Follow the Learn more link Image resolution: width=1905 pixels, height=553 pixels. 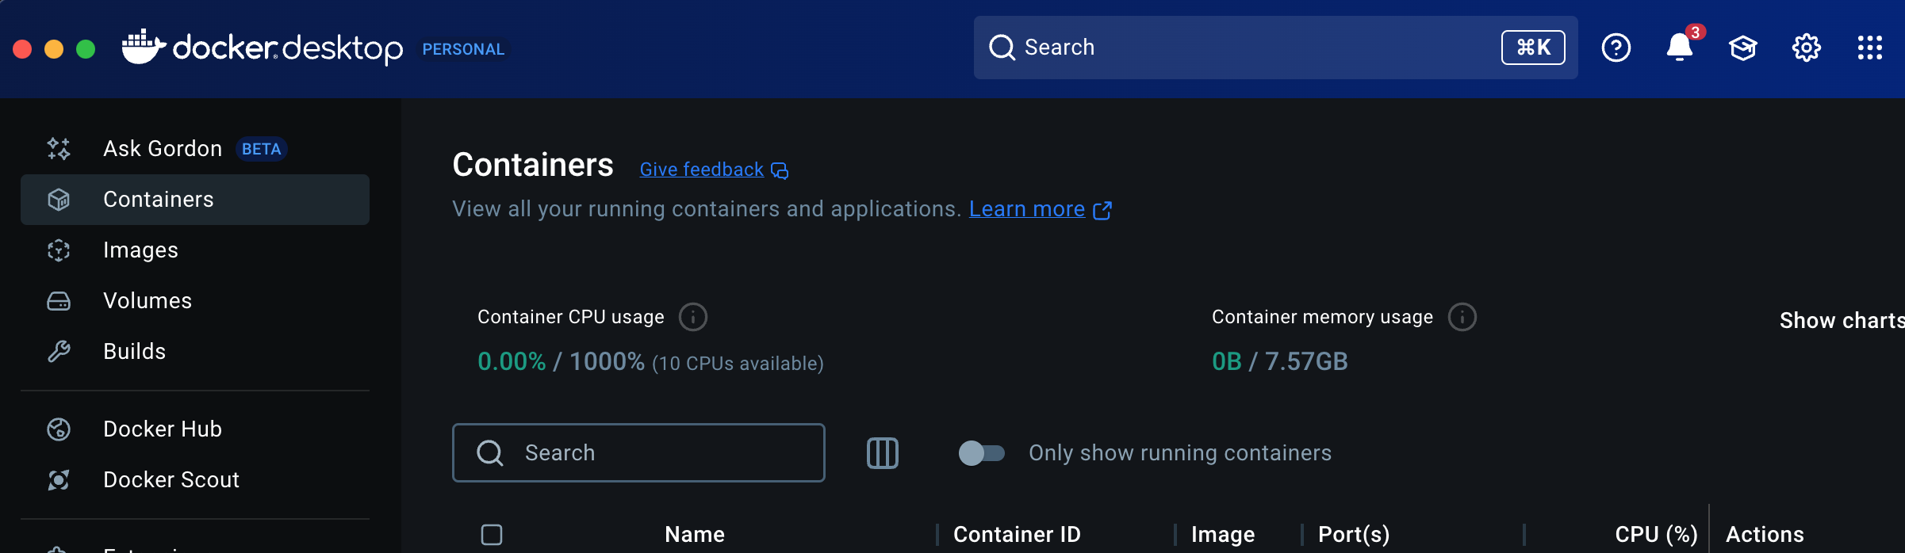coord(1027,209)
